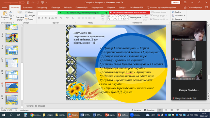Click the red stop sharing button
210x118 pixels.
point(130,13)
